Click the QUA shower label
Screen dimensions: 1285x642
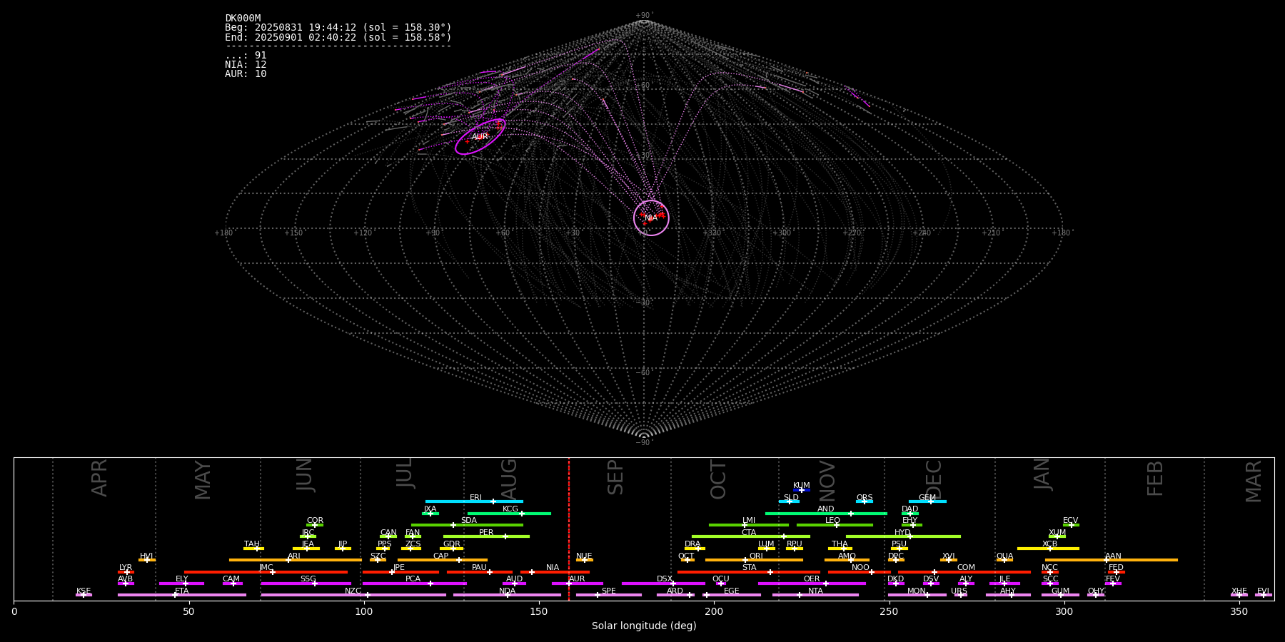tap(1005, 556)
